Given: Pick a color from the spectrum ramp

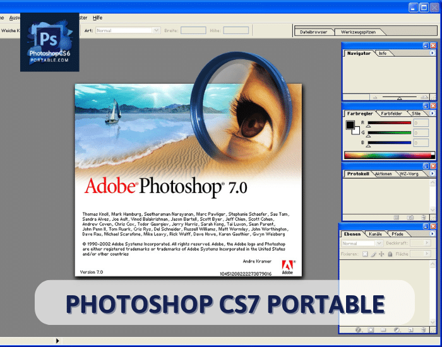Looking at the screenshot, I should [390, 155].
